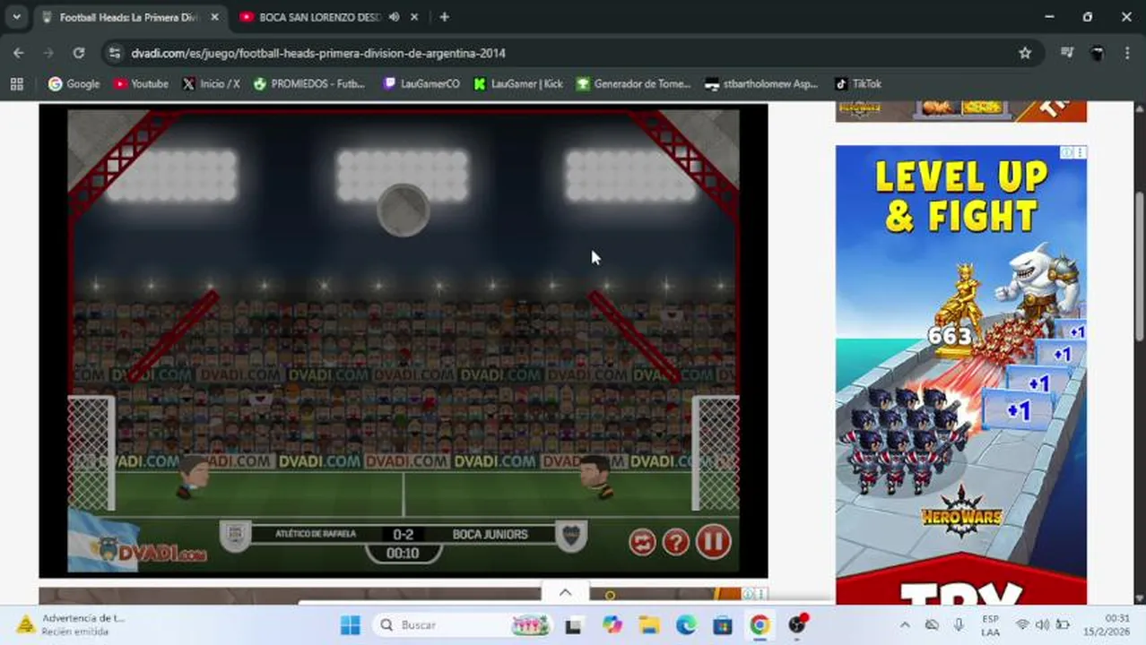Click the BOCA JUNIORS team name

490,534
